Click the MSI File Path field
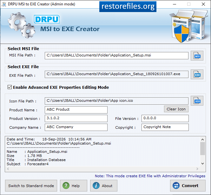This screenshot has width=211, height=195. point(116,55)
